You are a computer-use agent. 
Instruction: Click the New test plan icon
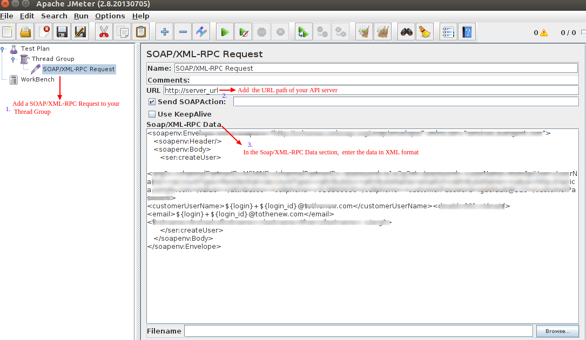(8, 32)
